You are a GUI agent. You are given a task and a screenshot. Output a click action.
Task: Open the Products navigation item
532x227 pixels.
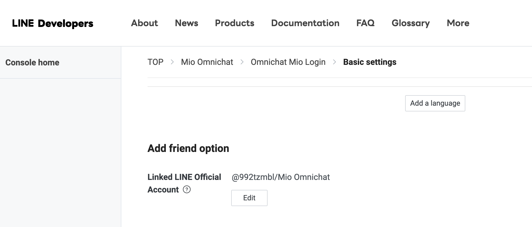(235, 23)
